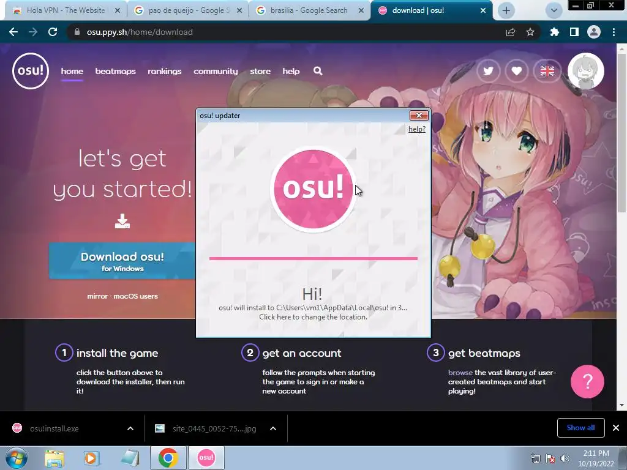Expand options for osu!install.exe download

click(130, 428)
